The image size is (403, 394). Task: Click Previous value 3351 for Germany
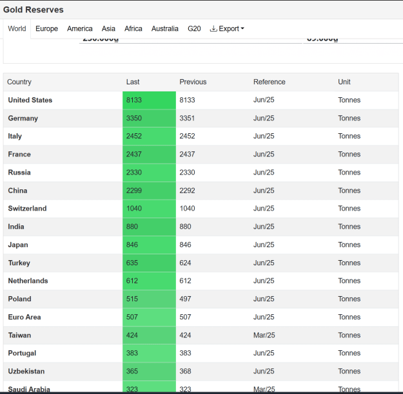pos(187,118)
